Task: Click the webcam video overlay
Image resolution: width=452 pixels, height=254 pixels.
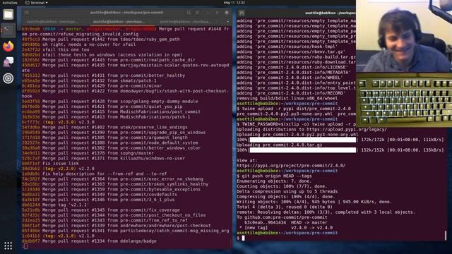Action: (404, 36)
